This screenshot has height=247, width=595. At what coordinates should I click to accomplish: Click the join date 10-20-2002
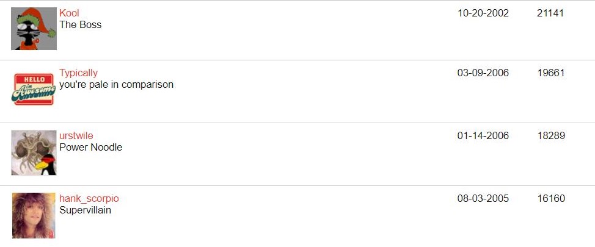[x=483, y=13]
